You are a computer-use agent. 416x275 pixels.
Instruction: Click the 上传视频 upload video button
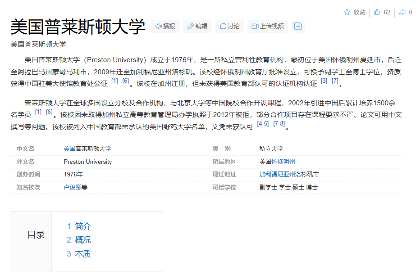click(x=268, y=27)
